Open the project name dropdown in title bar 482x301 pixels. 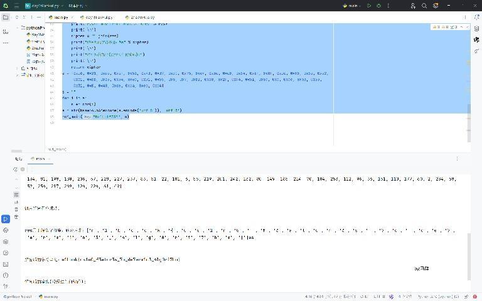tap(45, 6)
